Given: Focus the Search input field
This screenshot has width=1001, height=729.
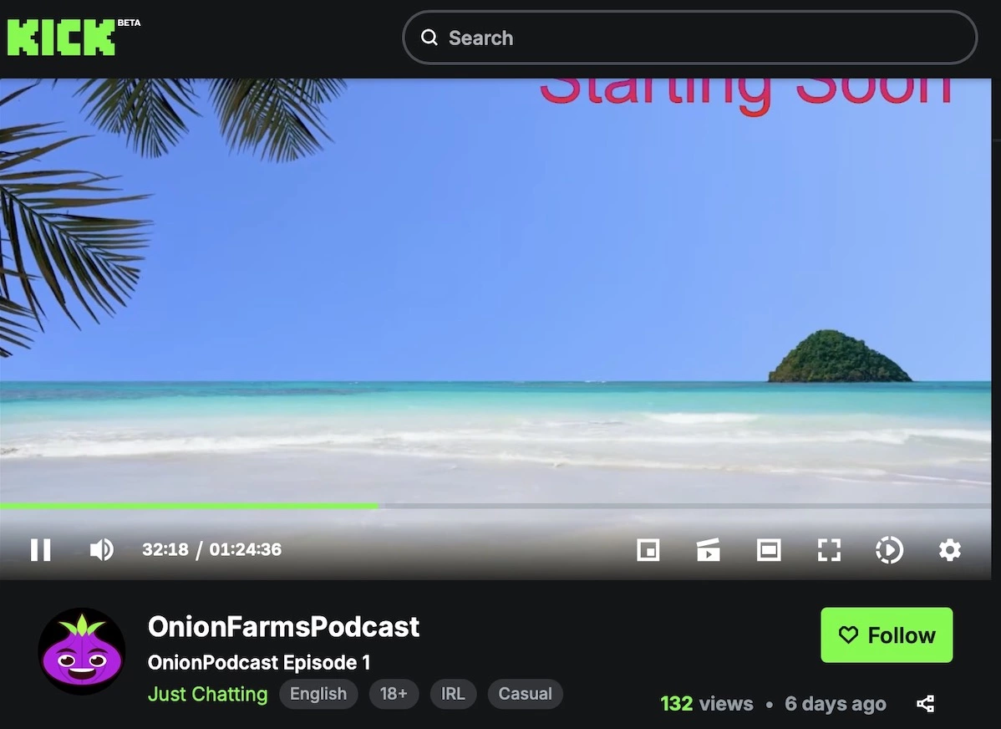Looking at the screenshot, I should (x=689, y=38).
